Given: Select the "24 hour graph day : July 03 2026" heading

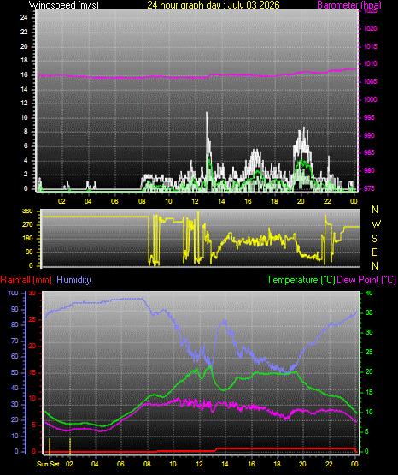Looking at the screenshot, I should (214, 5).
